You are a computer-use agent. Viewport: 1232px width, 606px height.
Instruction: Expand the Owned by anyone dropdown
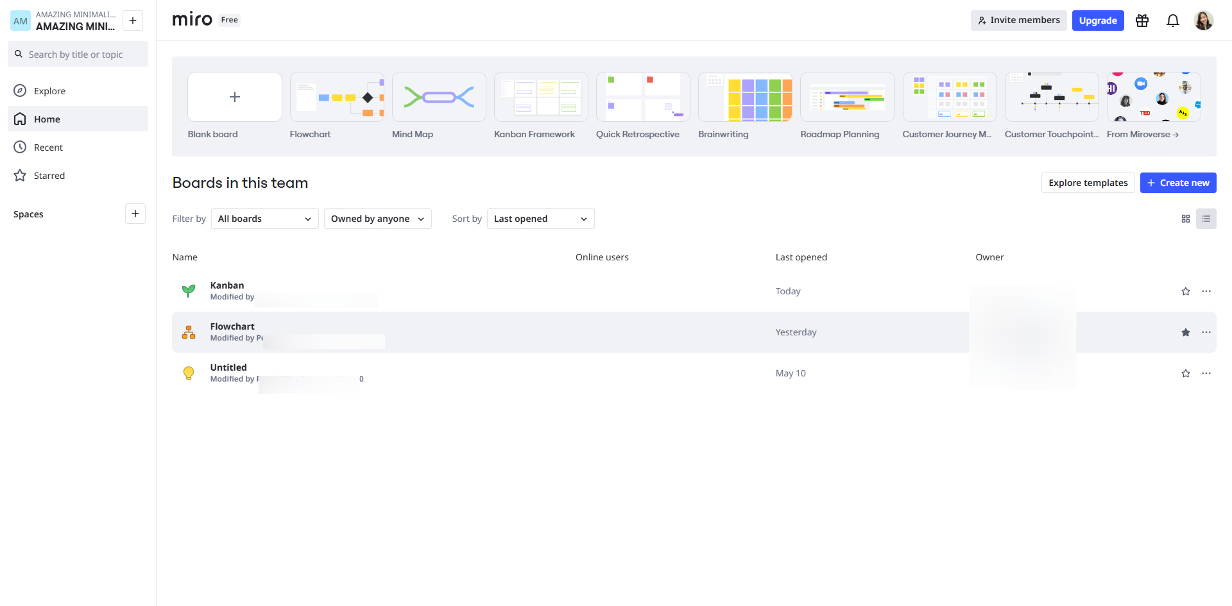tap(377, 219)
